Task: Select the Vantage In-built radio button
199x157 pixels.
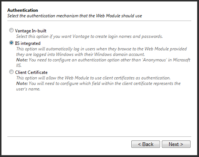Action: click(x=11, y=30)
